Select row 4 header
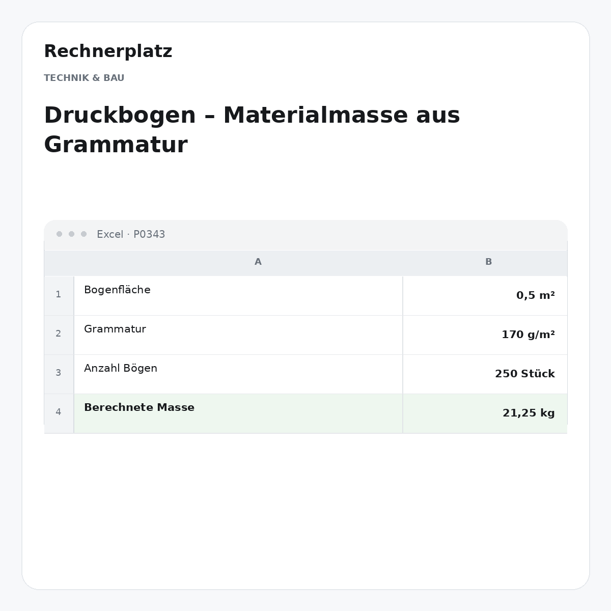 click(59, 413)
